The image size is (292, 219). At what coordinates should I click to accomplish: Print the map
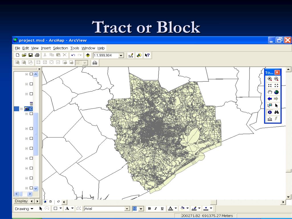coord(37,55)
